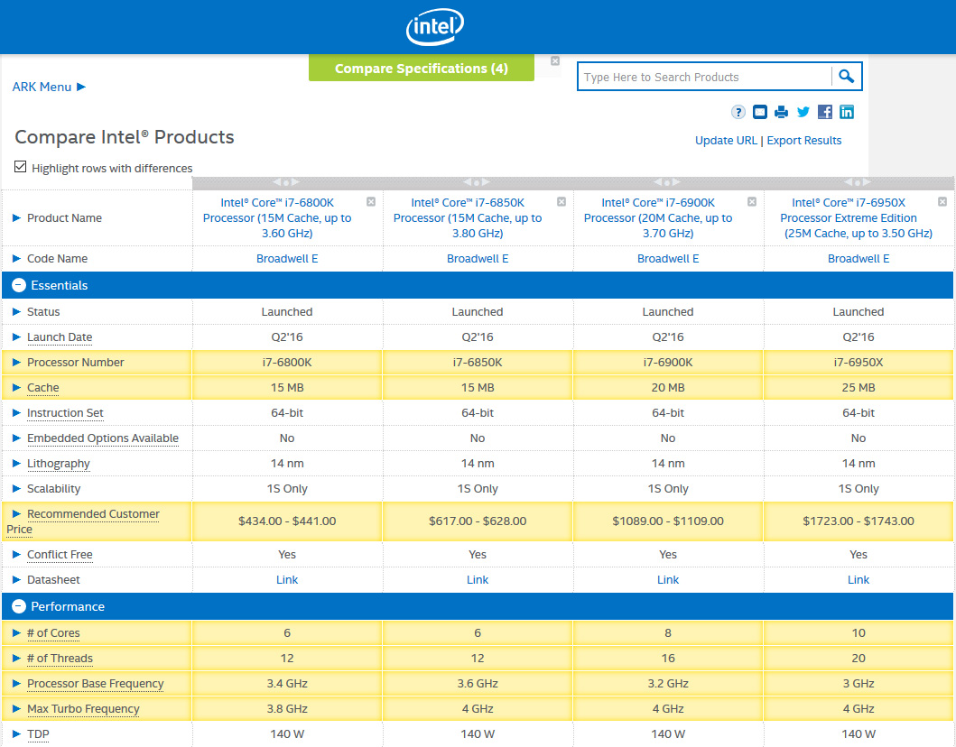956x747 pixels.
Task: Click the Export Results link
Action: tap(803, 140)
